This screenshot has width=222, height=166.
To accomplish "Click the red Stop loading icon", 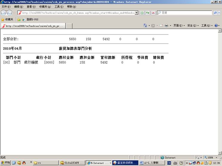I will click(153, 13).
